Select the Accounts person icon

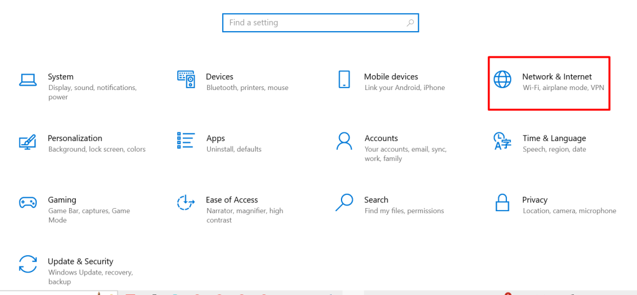(344, 141)
